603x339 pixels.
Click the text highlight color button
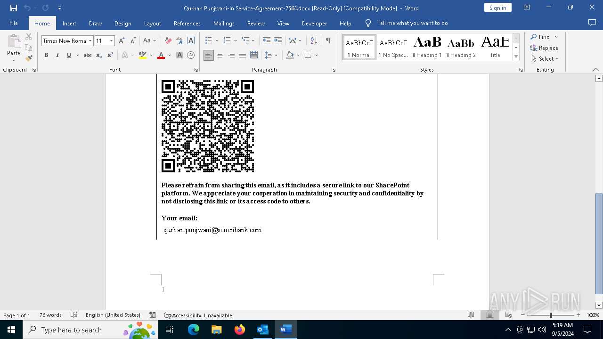point(143,56)
